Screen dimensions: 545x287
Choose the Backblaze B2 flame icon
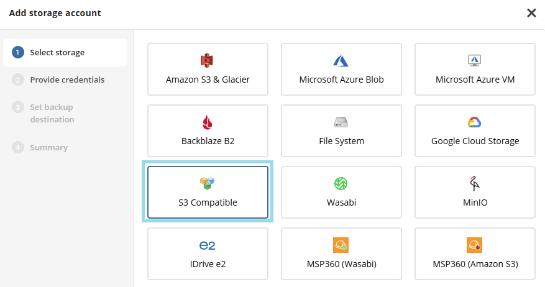click(x=208, y=122)
